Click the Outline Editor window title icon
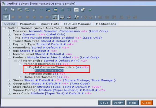Image resolution: width=156 pixels, height=108 pixels. click(4, 3)
